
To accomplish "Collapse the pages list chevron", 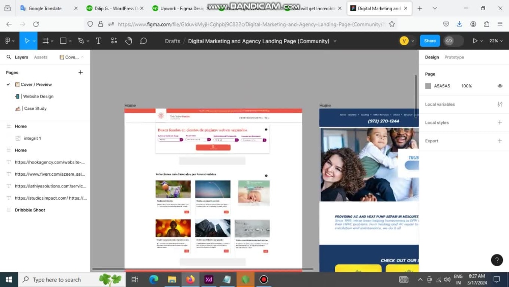I will click(82, 57).
